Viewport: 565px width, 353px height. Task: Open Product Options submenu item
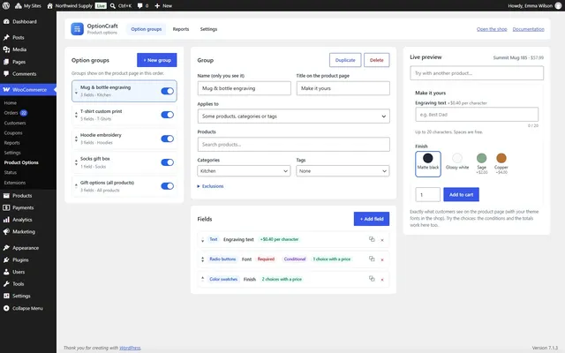point(21,162)
